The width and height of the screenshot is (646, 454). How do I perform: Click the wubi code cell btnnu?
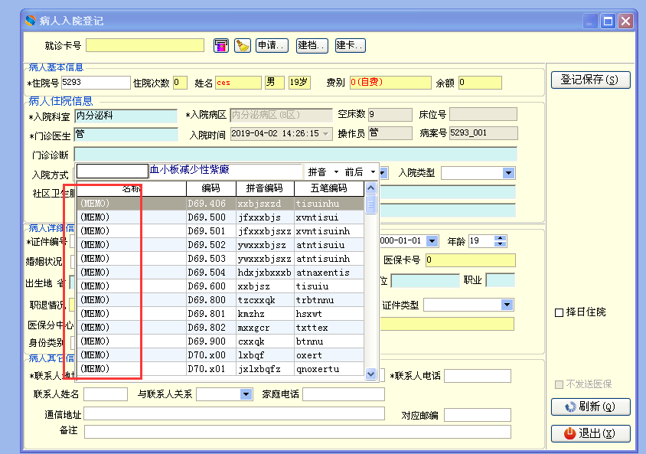click(x=329, y=341)
